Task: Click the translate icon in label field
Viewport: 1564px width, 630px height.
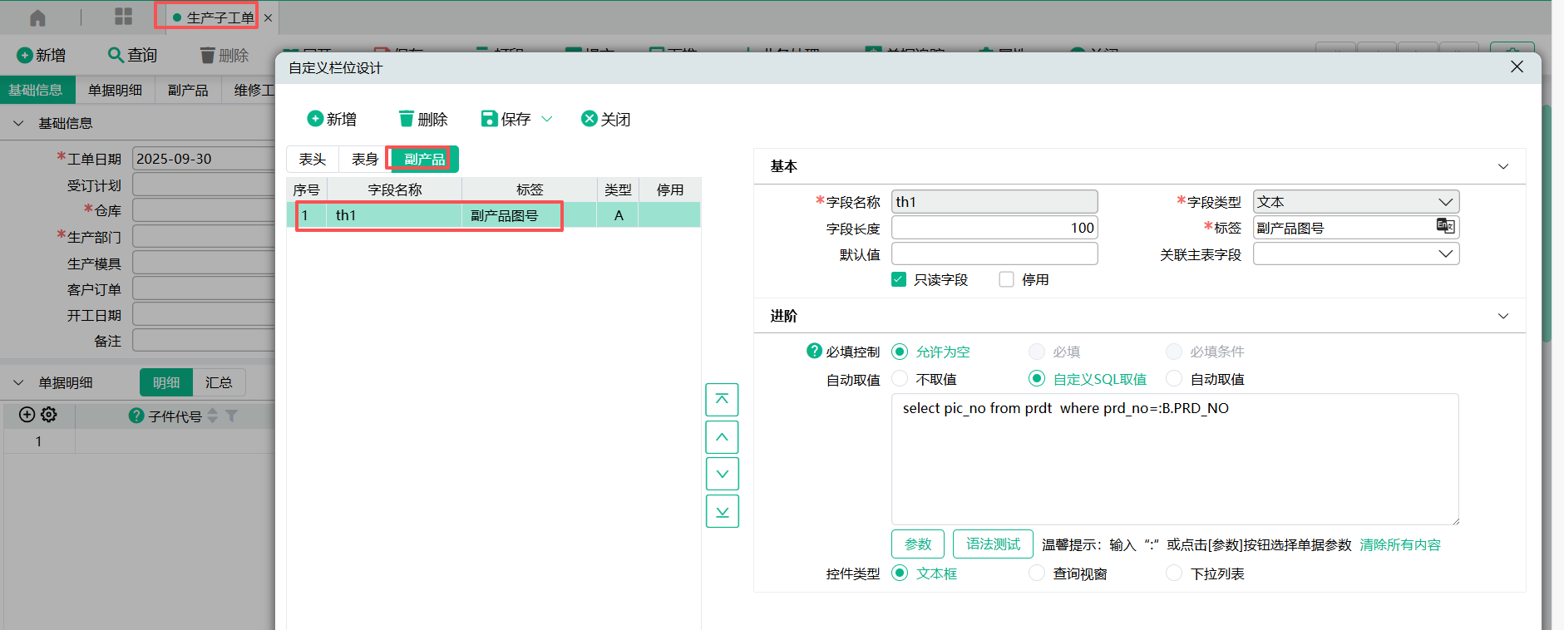Action: [x=1445, y=226]
